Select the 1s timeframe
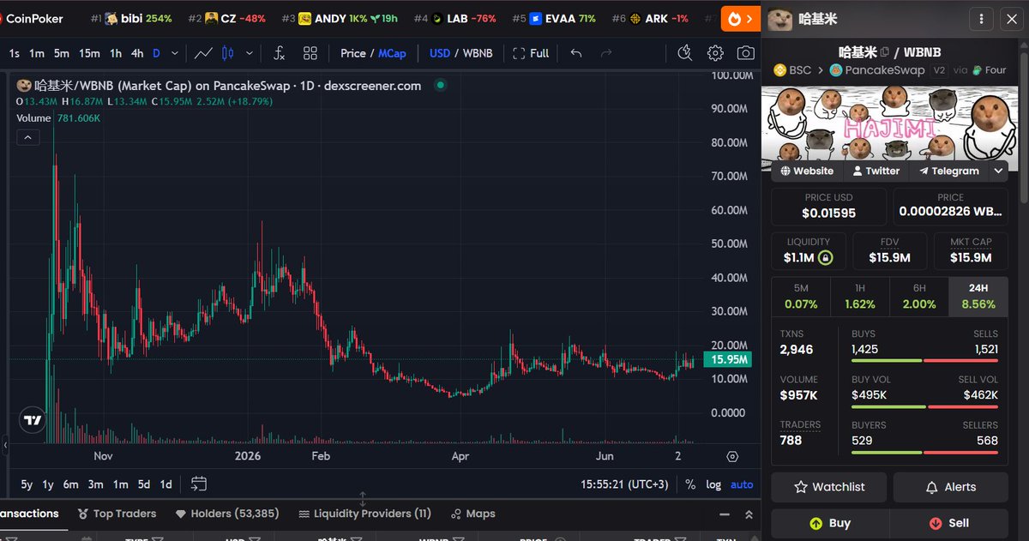Viewport: 1029px width, 541px height. pyautogui.click(x=15, y=53)
